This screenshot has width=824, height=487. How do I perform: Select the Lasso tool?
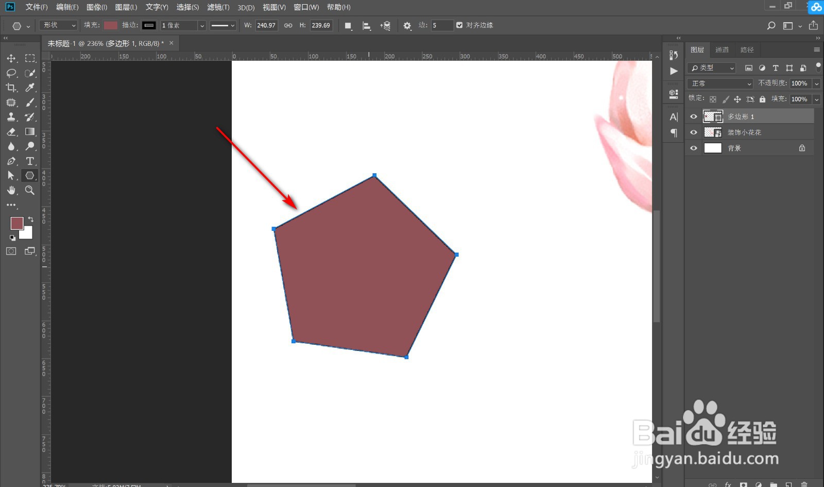coord(11,73)
